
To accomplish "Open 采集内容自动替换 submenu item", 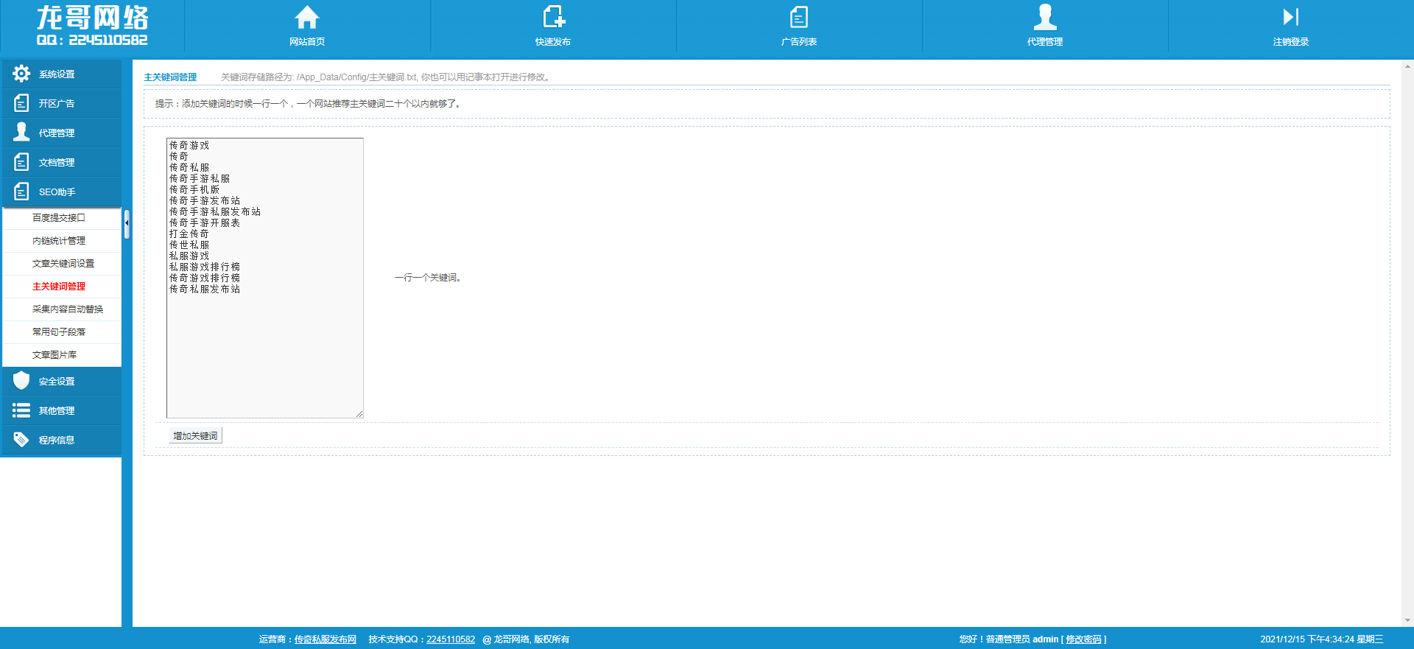I will [x=68, y=309].
